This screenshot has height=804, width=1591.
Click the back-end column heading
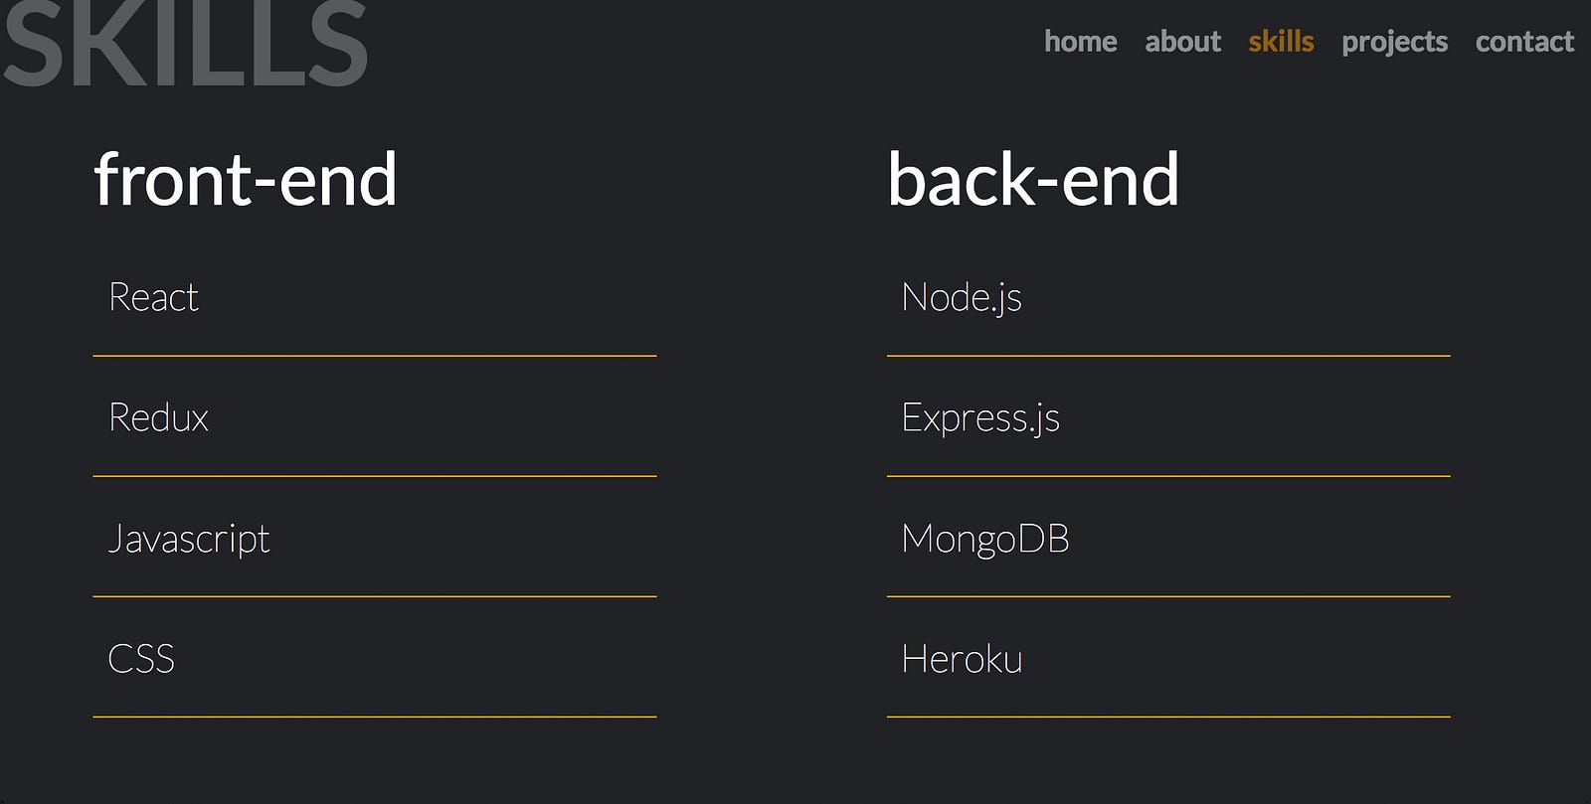click(x=1033, y=180)
